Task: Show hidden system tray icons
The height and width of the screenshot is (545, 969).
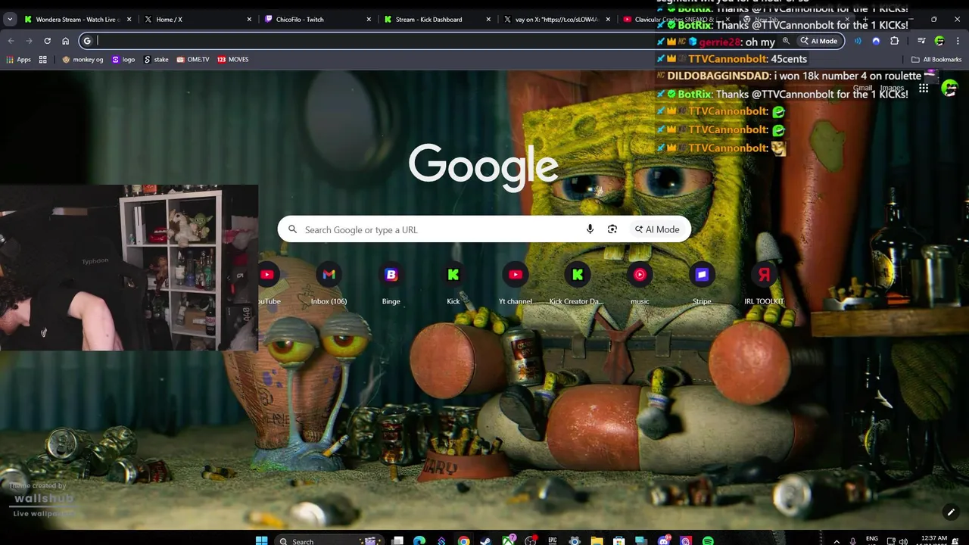Action: 837,540
